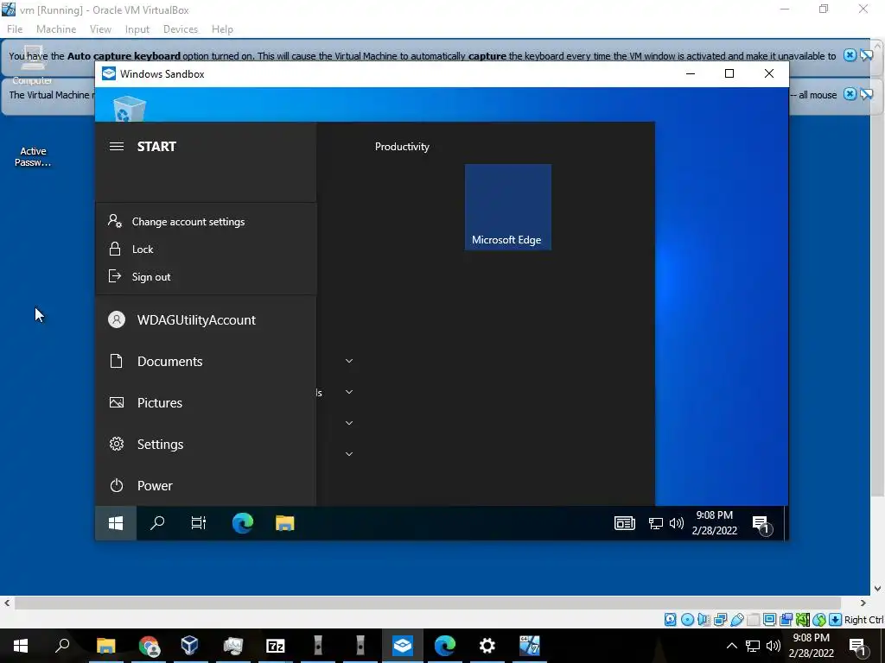Click the Sandbox volume tray icon
Screen dimensions: 885x663
(676, 524)
